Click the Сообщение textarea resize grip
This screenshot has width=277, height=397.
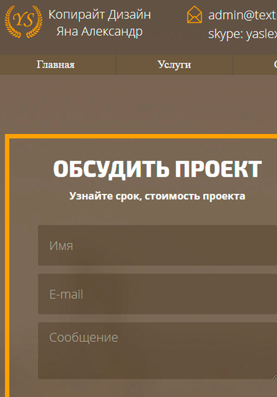(275, 377)
